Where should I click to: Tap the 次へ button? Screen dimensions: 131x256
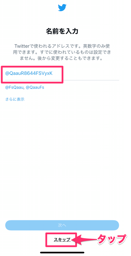pyautogui.click(x=62, y=225)
